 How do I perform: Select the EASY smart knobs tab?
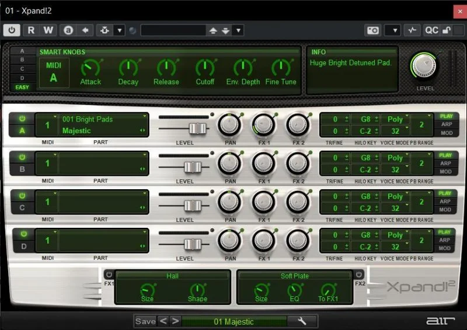tap(22, 88)
